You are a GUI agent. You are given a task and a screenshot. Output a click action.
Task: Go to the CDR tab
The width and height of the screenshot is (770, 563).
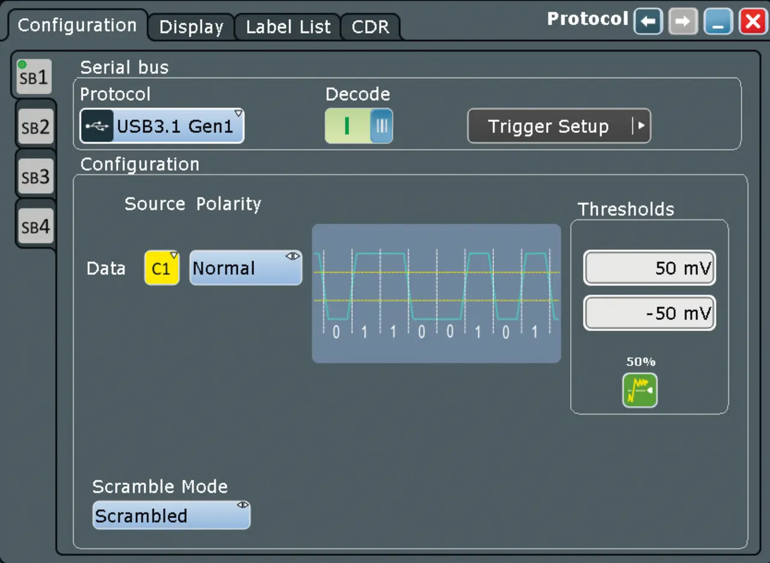370,27
